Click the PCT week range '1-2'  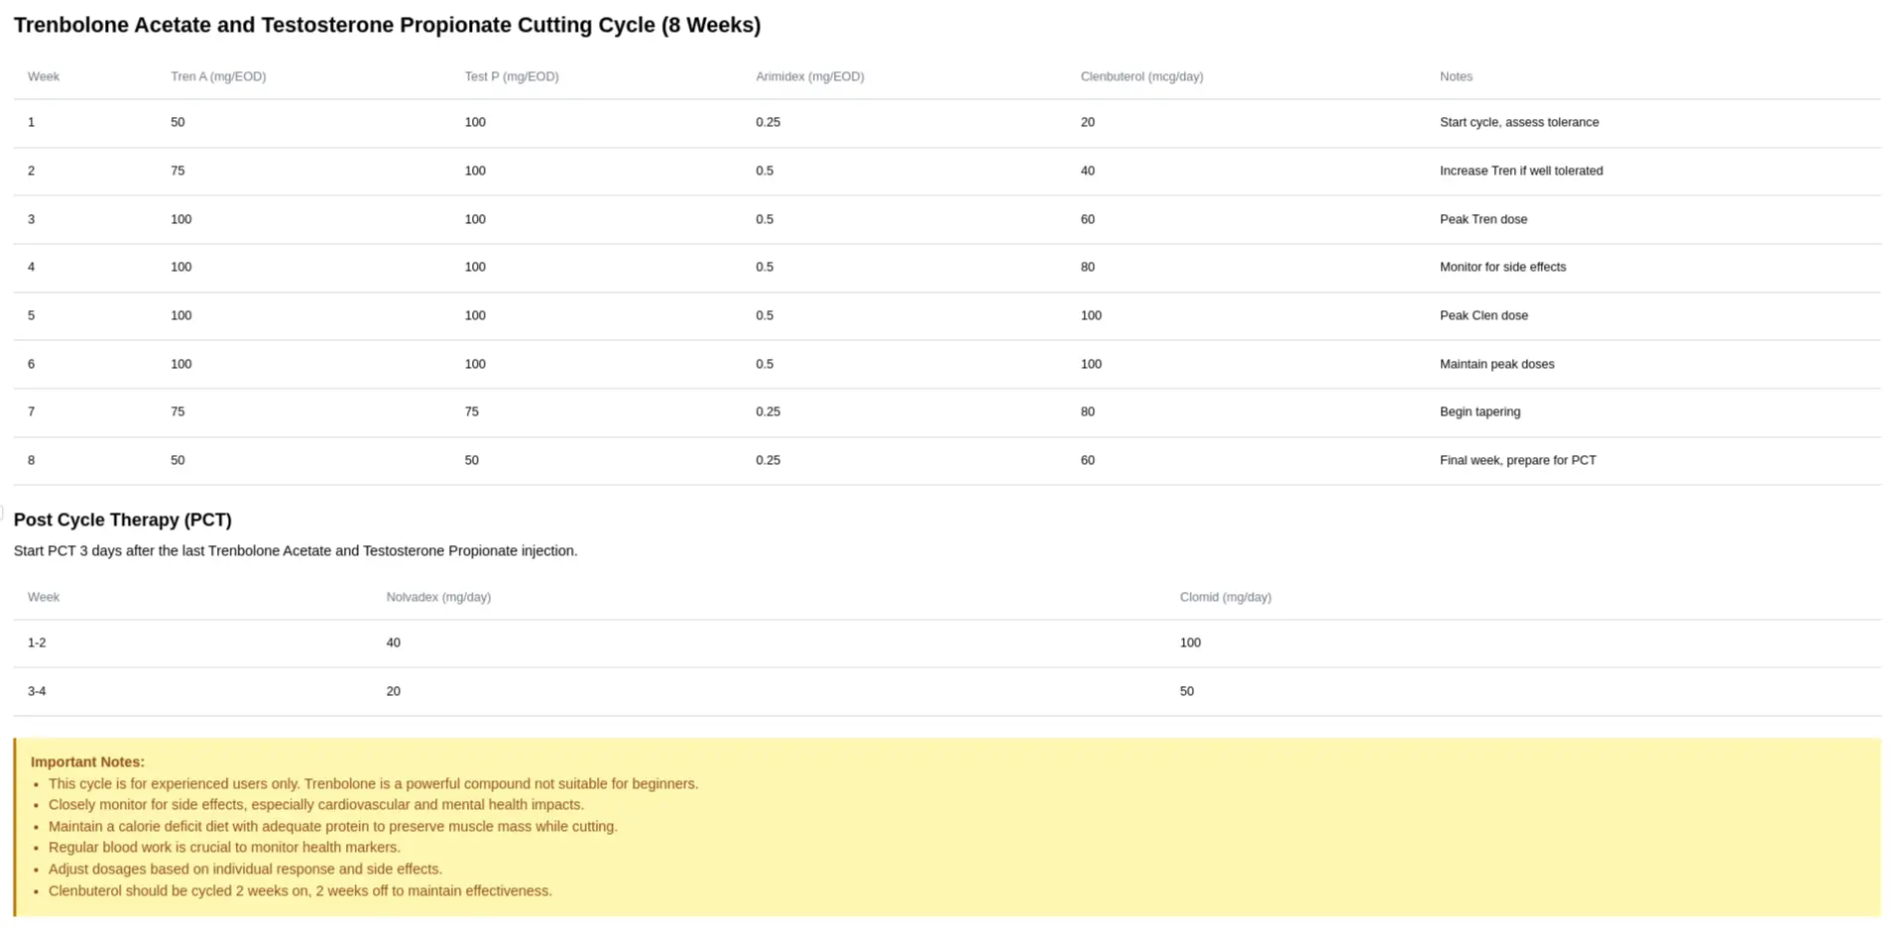(x=37, y=642)
